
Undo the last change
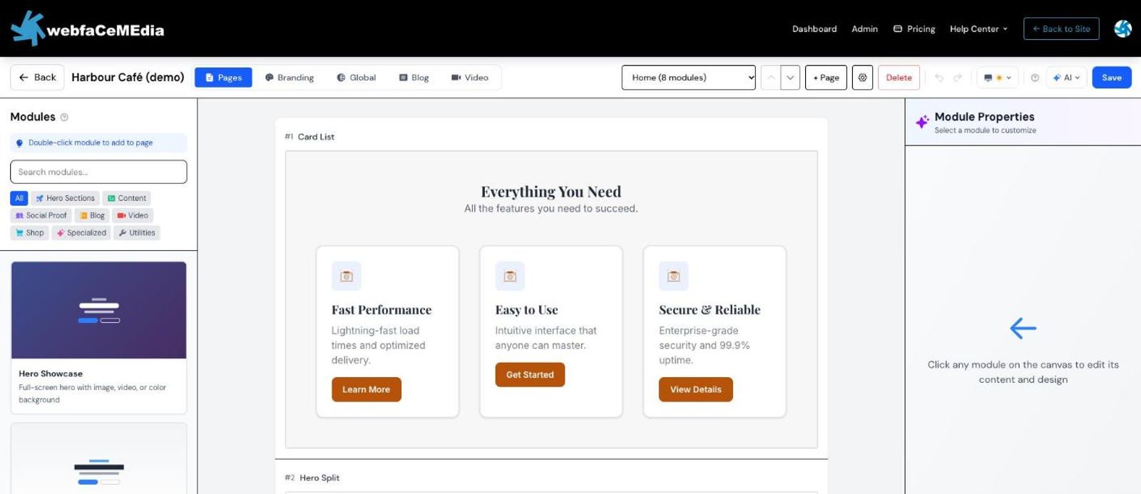click(939, 77)
